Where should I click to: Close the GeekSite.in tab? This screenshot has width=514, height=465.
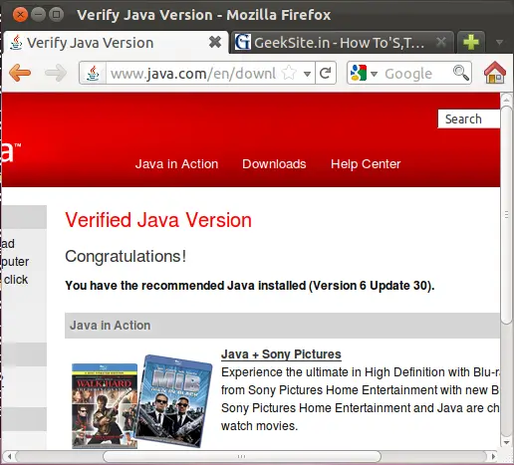pos(441,42)
